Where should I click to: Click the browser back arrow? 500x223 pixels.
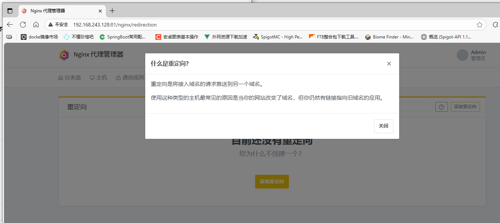[x=10, y=25]
